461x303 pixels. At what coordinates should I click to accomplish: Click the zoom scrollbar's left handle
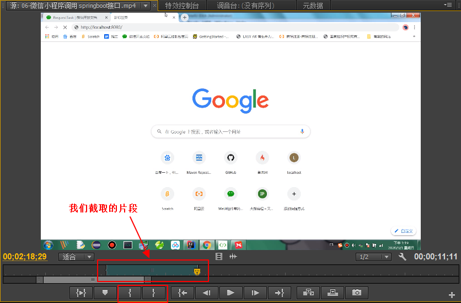[x=39, y=279]
